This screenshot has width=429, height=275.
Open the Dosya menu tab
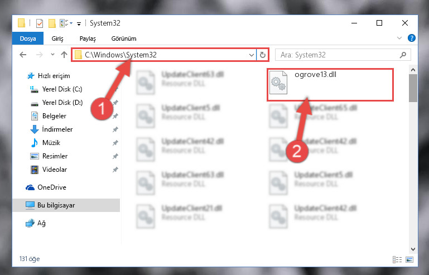point(28,38)
